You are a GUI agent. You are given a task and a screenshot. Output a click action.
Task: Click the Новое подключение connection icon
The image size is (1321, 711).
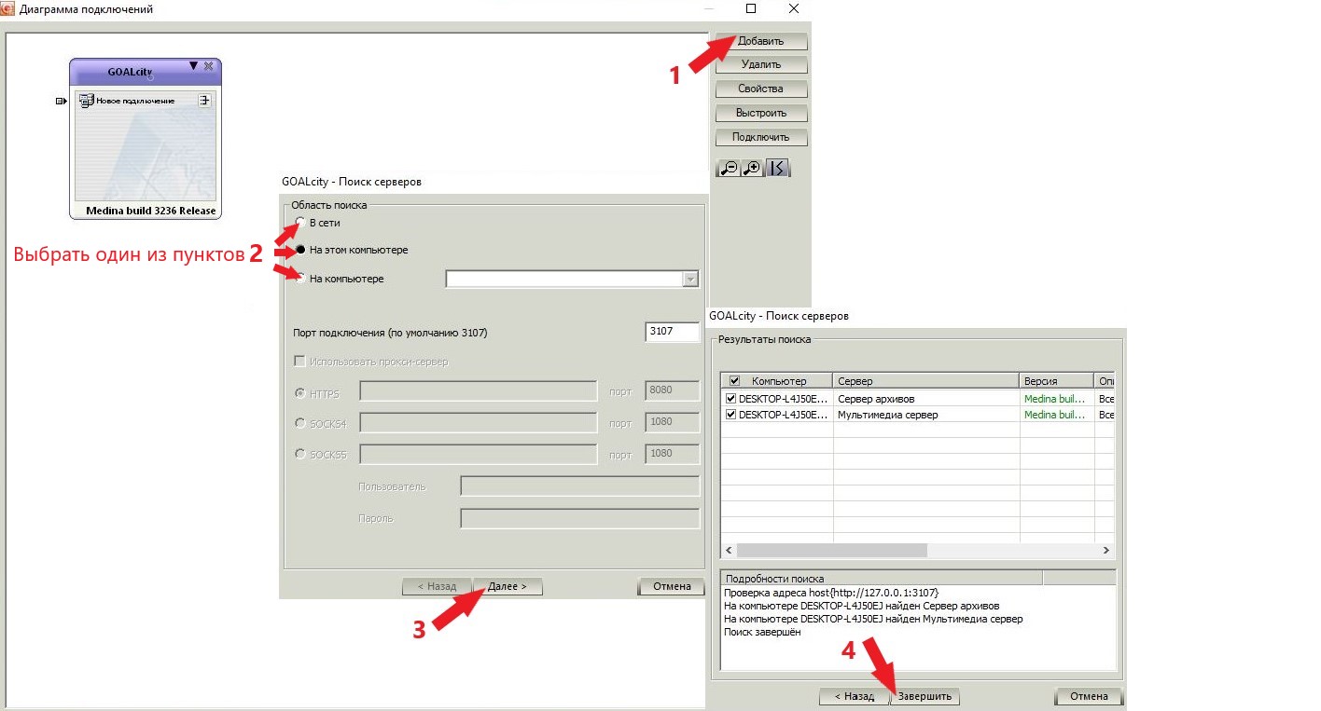tap(86, 101)
